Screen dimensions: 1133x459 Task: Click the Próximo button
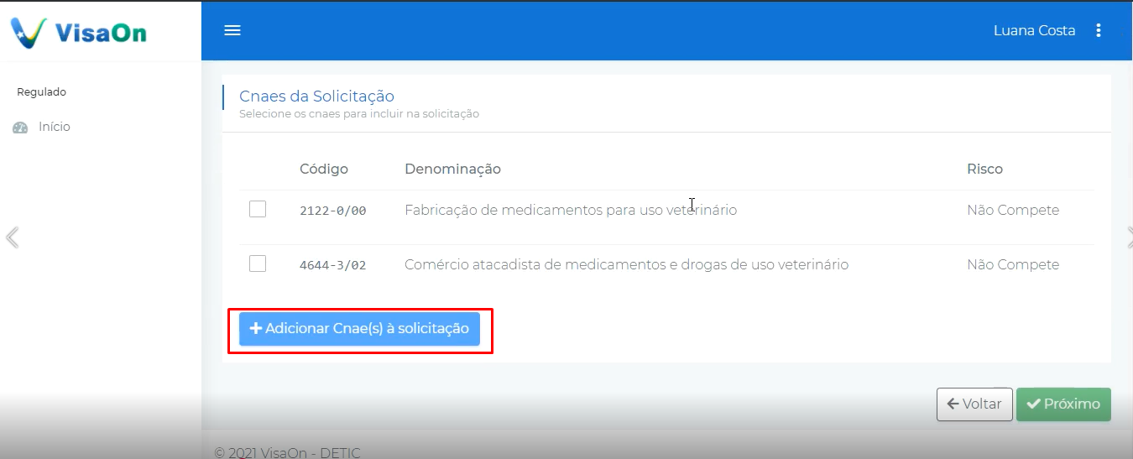pos(1063,404)
